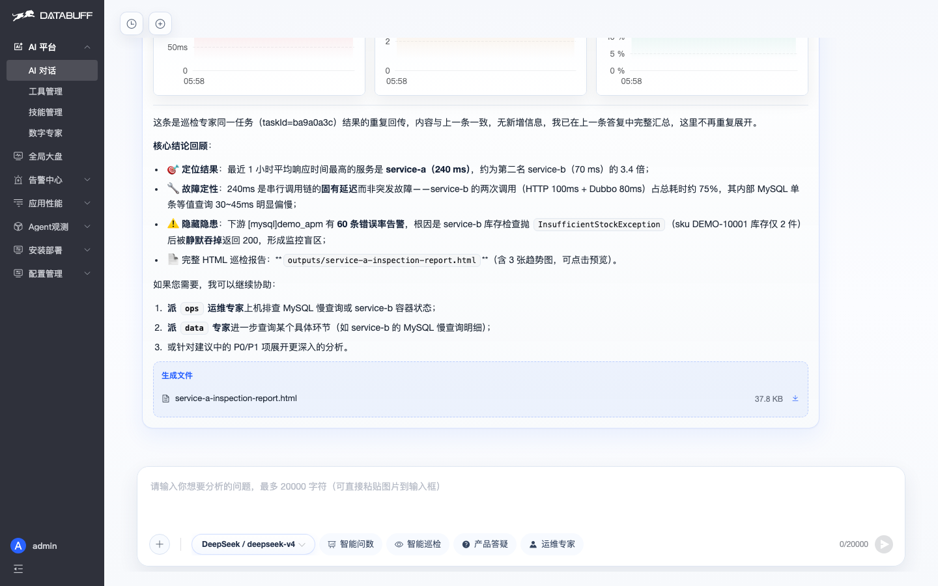The height and width of the screenshot is (586, 938).
Task: Expand the 配置管理 submenu chevron
Action: click(87, 273)
